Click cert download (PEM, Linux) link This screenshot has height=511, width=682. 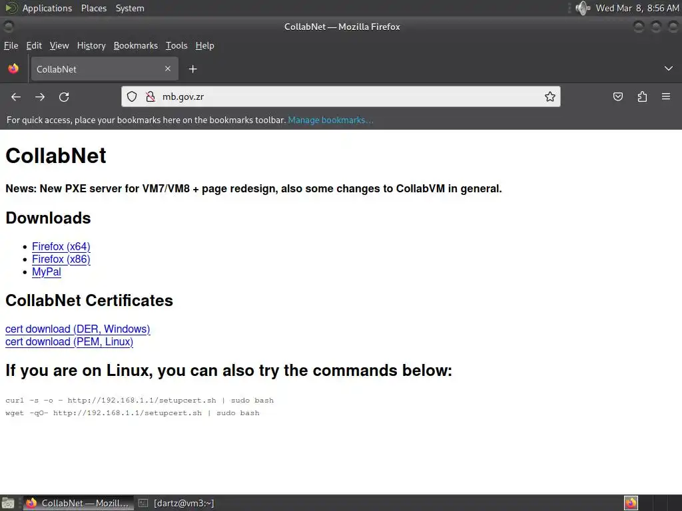tap(69, 341)
